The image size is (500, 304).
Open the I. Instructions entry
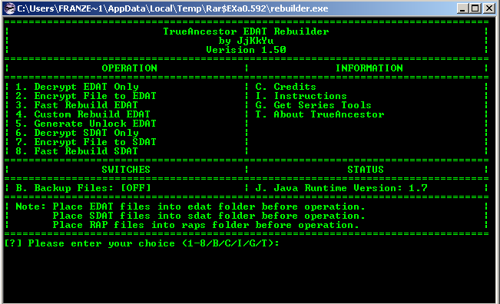tap(301, 96)
